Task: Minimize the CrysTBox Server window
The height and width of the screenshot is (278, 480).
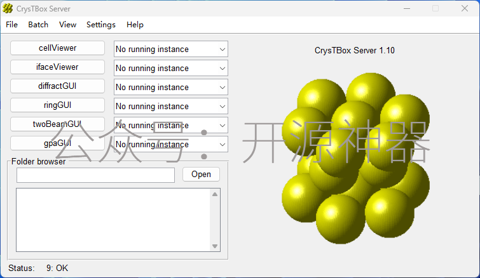Action: 407,8
